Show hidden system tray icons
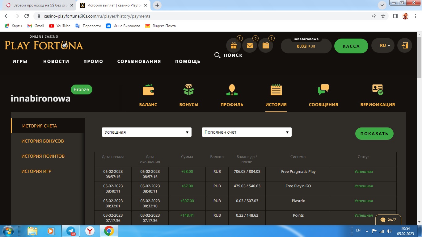Screen dimensions: 422x237 367,231
